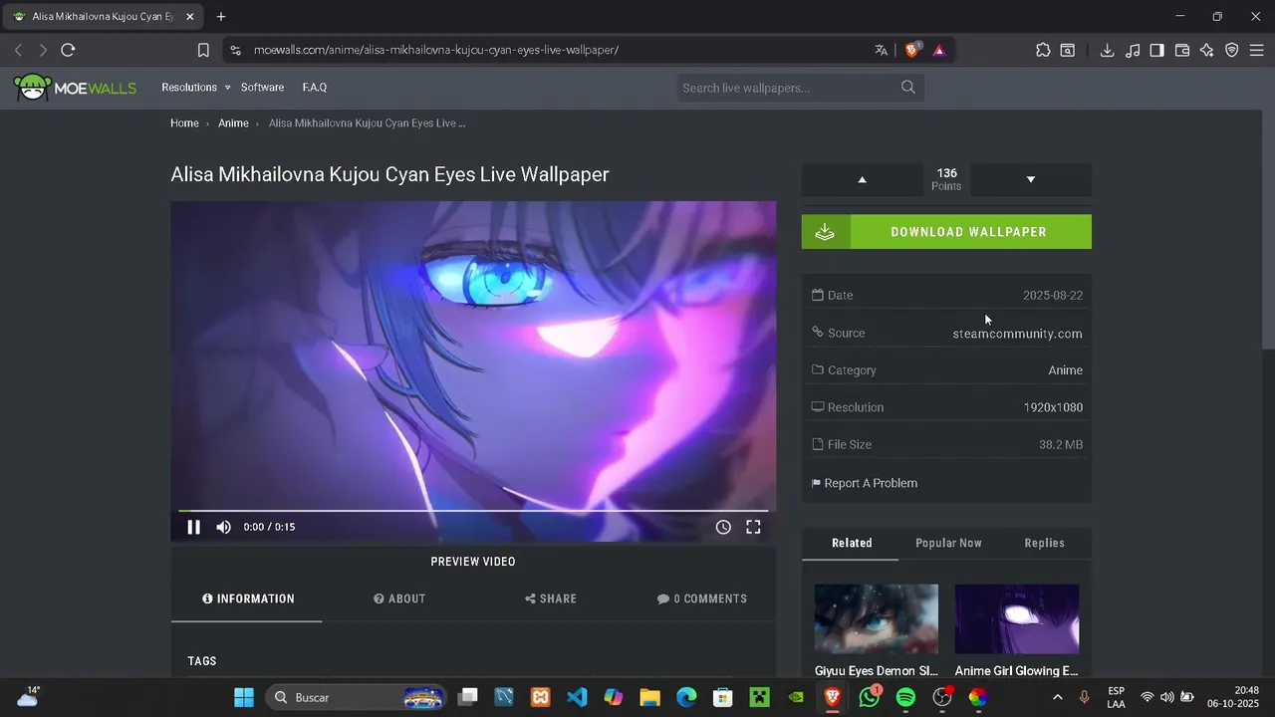Show hidden system tray icons
The image size is (1275, 717).
(1057, 697)
